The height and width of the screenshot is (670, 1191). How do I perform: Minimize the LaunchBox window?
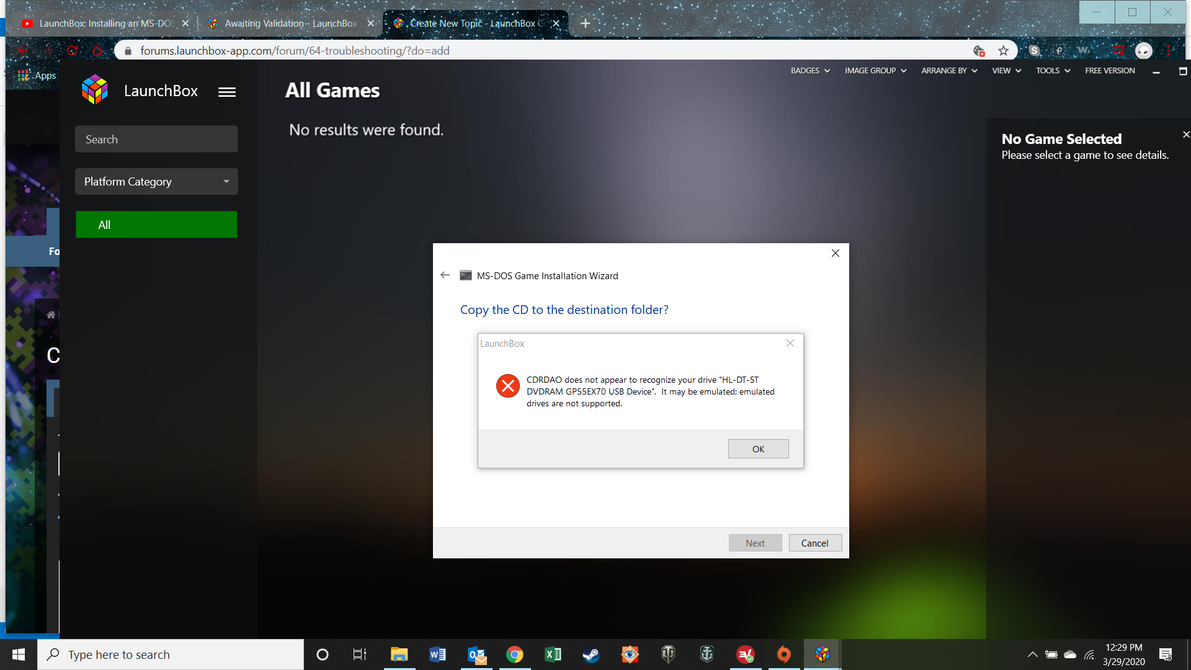coord(1156,72)
